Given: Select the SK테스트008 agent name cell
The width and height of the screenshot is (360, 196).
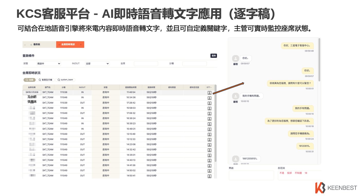Looking at the screenshot, I should pyautogui.click(x=32, y=92).
